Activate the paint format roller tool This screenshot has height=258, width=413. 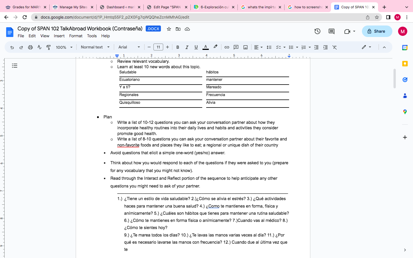(48, 47)
